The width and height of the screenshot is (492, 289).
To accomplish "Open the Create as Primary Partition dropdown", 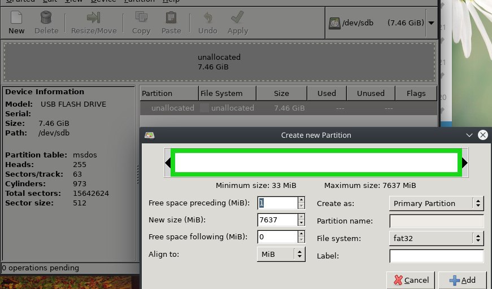I will coord(436,203).
